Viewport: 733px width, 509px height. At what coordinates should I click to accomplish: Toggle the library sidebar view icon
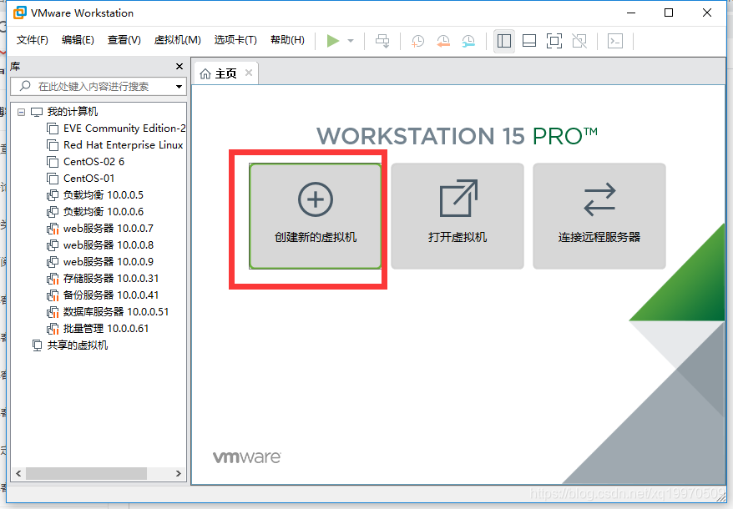point(504,41)
